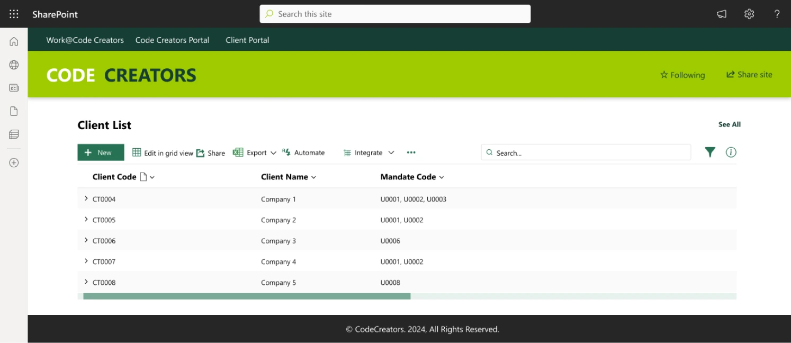Open the SharePoint app launcher waffle icon
The height and width of the screenshot is (343, 791).
(x=13, y=14)
